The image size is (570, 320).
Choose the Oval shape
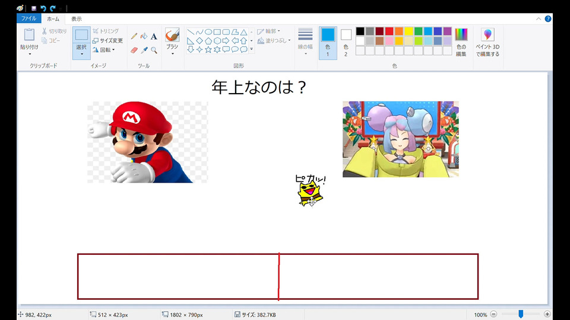(x=208, y=32)
